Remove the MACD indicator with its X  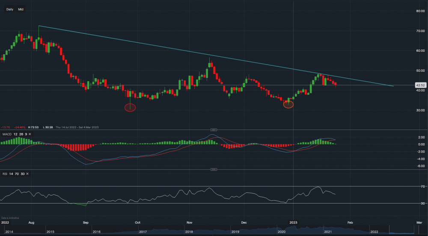pos(30,134)
